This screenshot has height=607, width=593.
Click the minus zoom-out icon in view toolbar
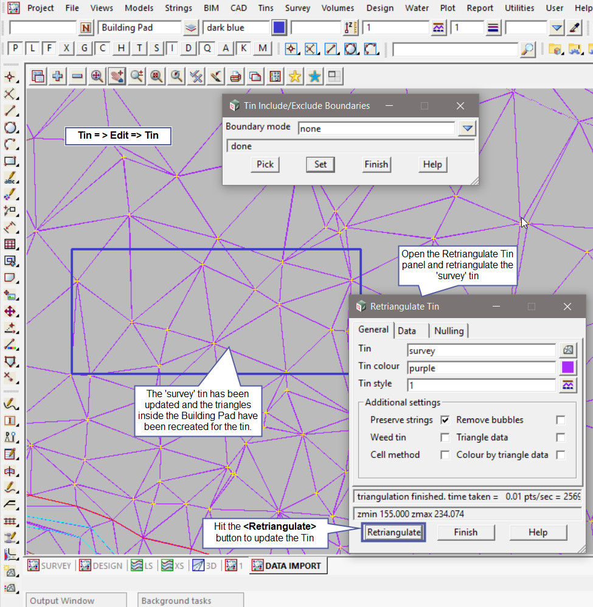[77, 76]
